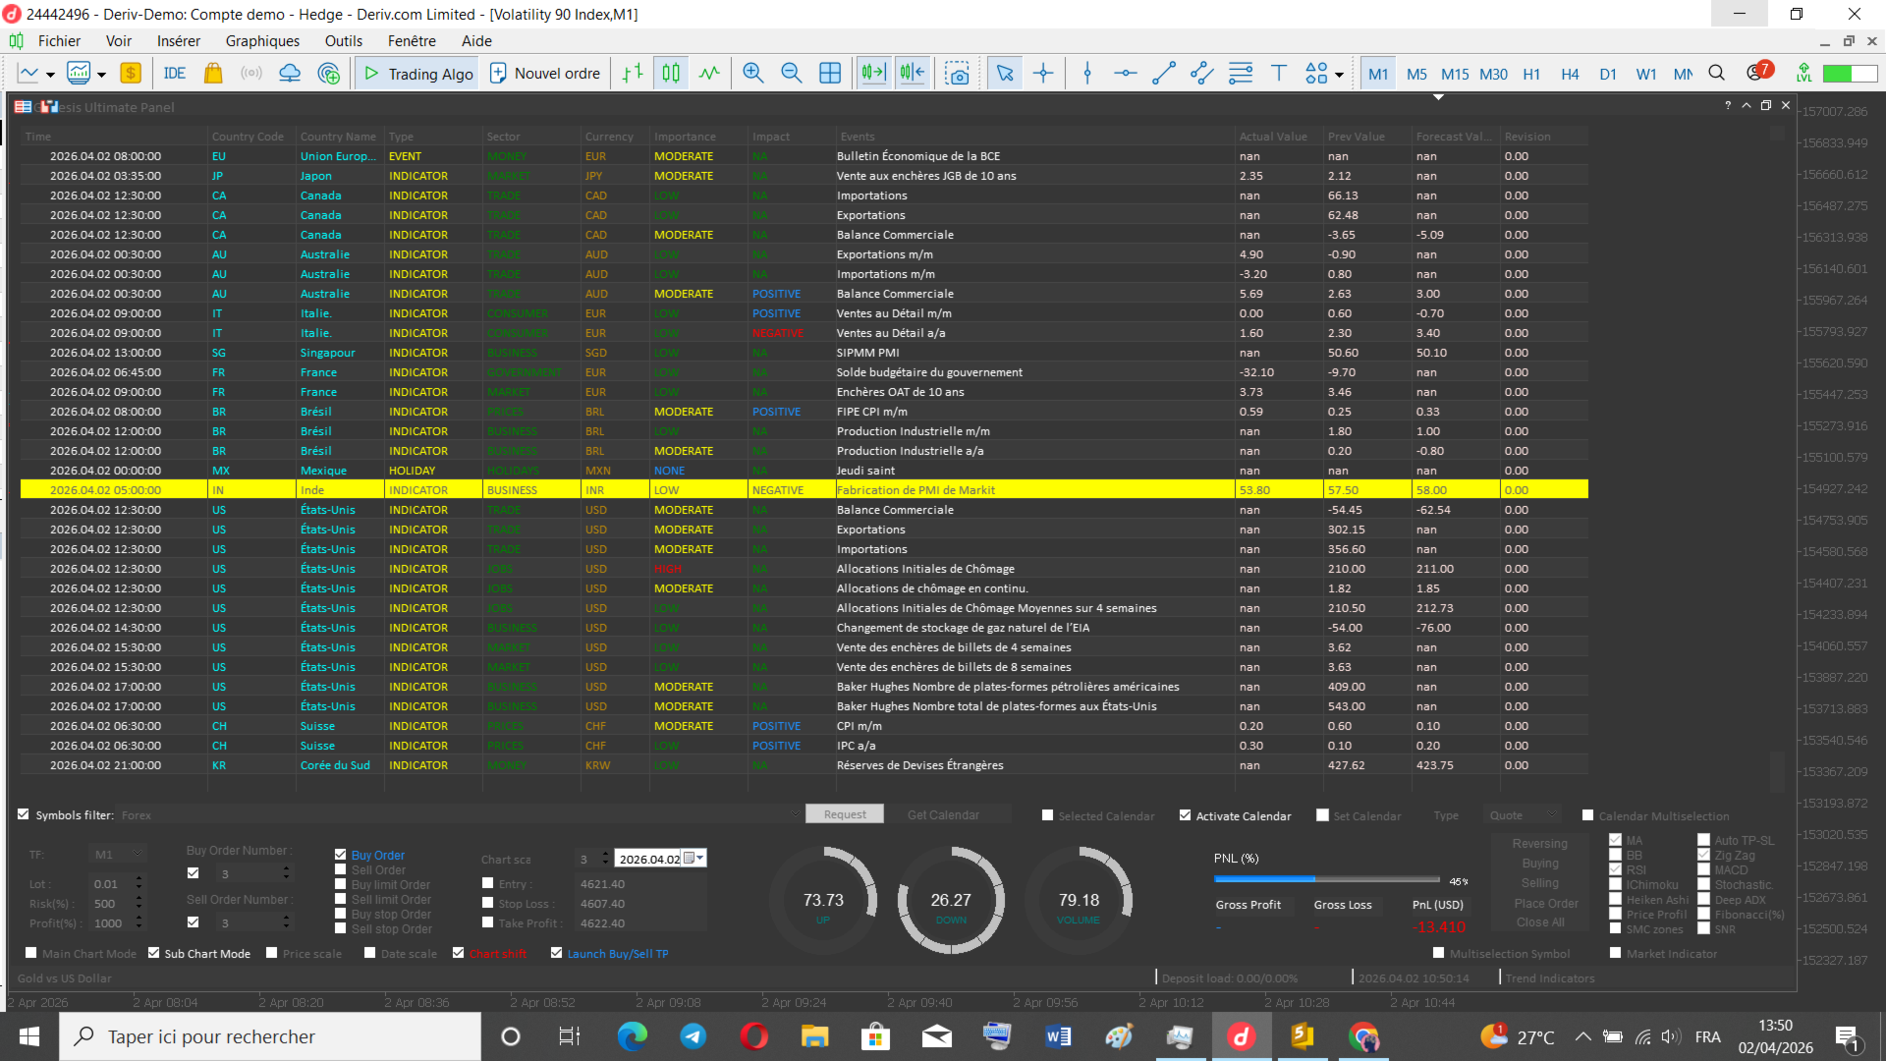This screenshot has width=1886, height=1061.
Task: Click the Request button
Action: (845, 814)
